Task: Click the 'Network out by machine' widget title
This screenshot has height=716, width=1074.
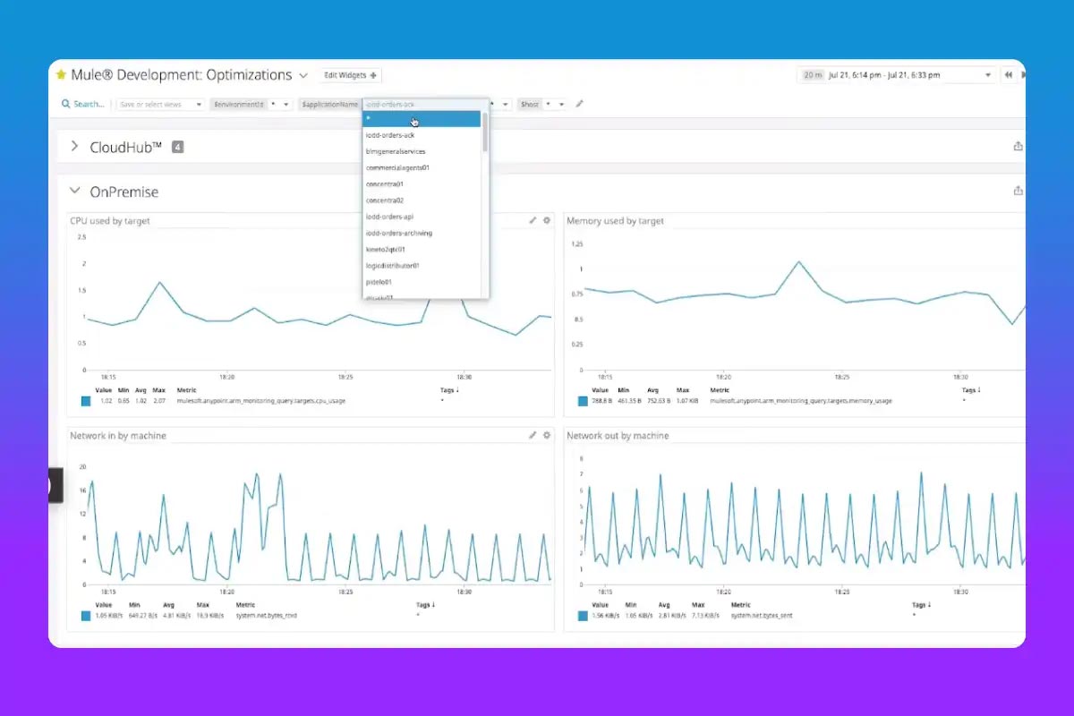Action: 618,435
